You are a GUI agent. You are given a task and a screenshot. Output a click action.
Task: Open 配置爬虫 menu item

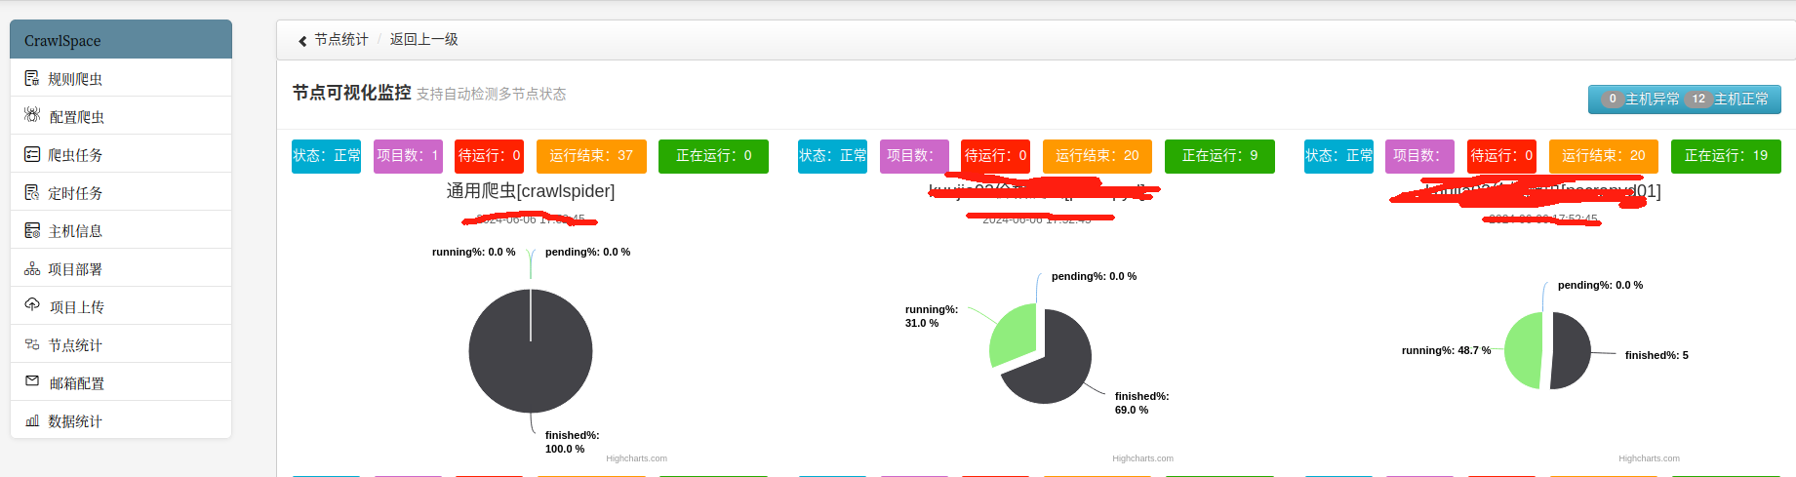click(121, 116)
